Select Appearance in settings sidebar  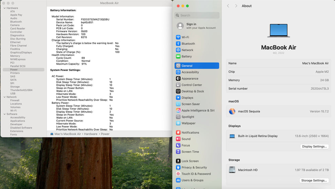tap(190, 79)
